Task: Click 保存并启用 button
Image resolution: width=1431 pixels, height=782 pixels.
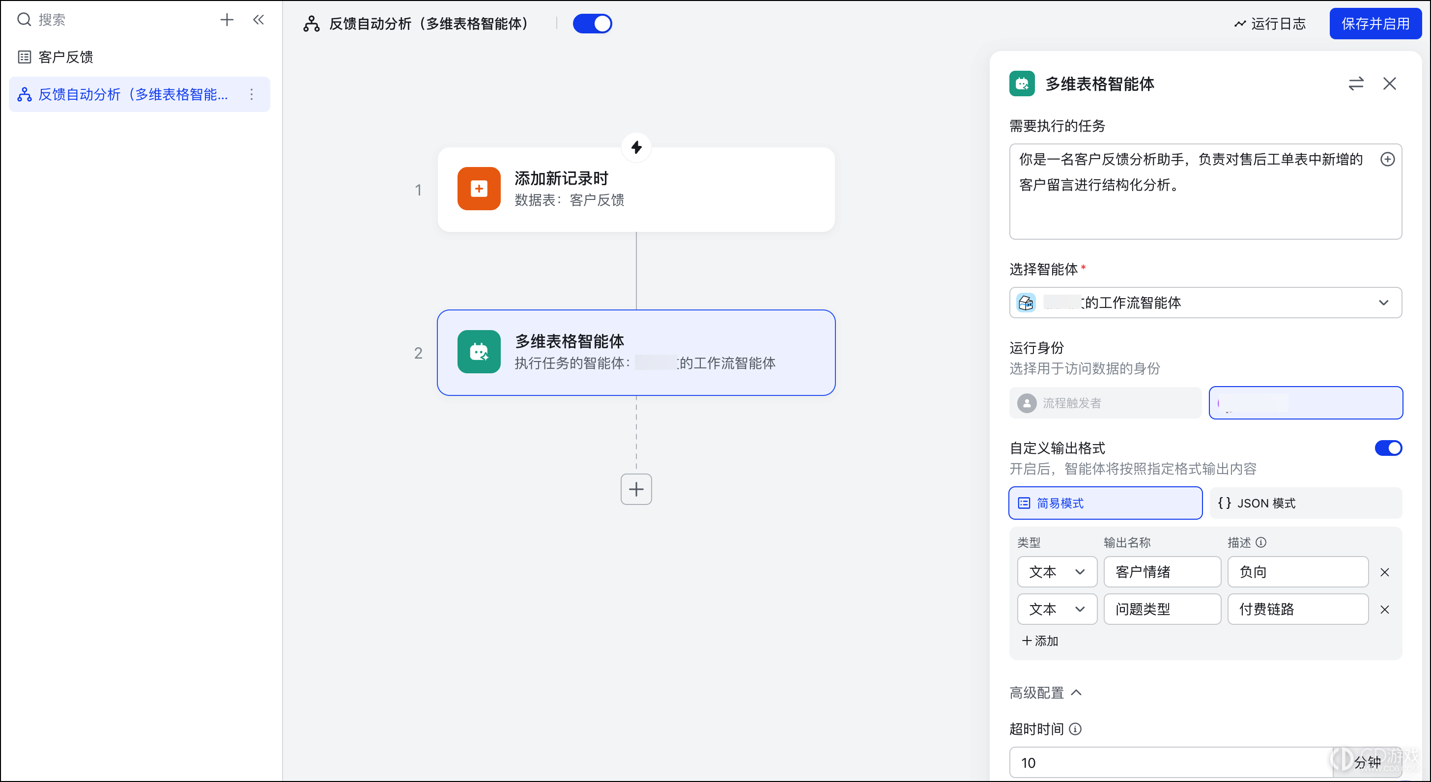Action: pyautogui.click(x=1375, y=24)
